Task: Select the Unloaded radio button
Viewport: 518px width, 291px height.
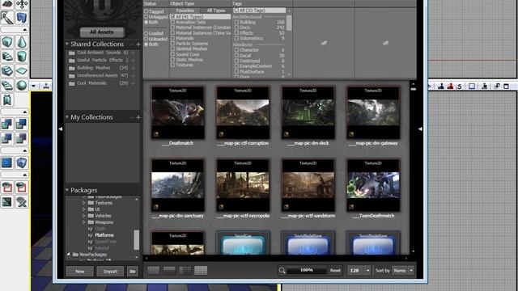Action: [146, 39]
